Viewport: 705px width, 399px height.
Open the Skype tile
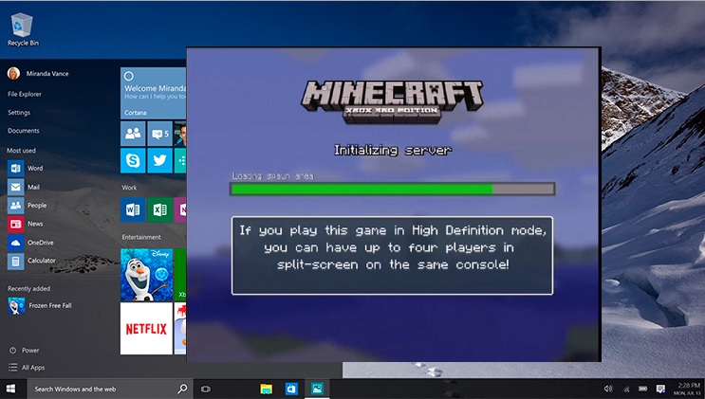[133, 160]
